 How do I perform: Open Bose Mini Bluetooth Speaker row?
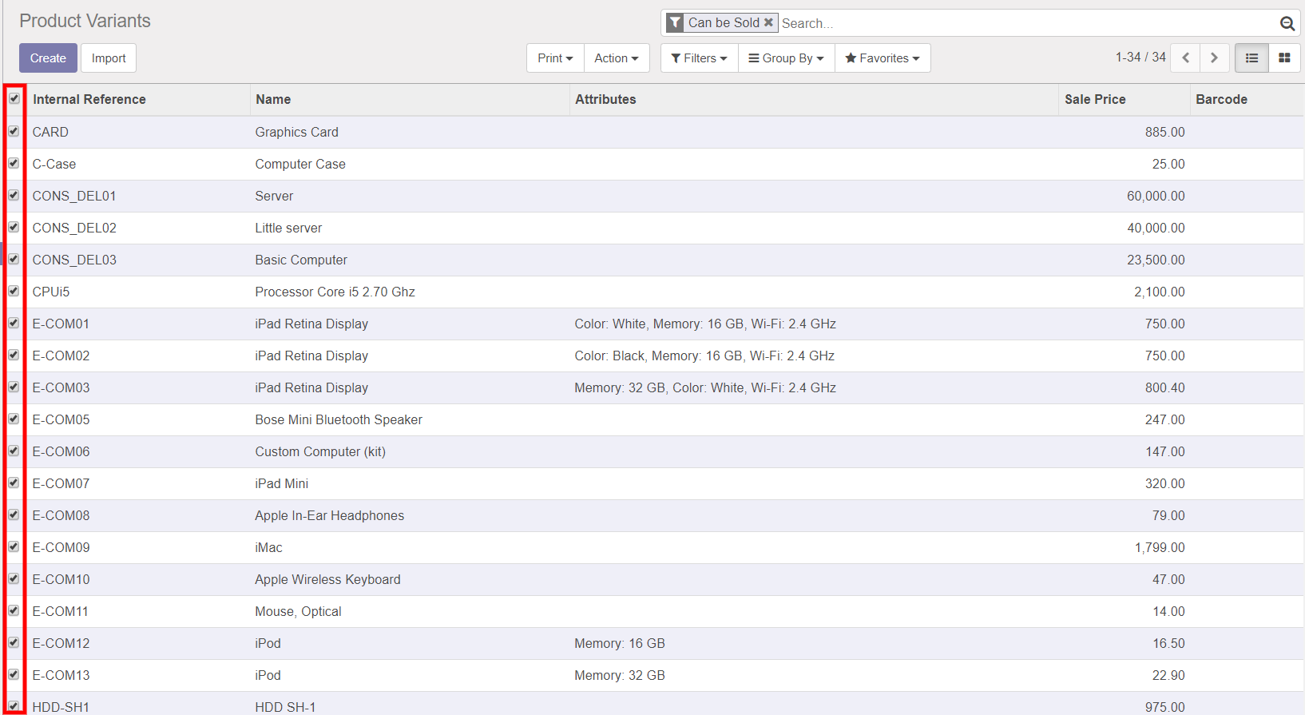(x=653, y=419)
